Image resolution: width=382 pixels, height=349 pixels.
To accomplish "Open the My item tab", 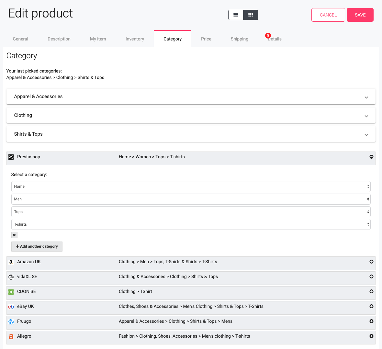I will point(98,39).
